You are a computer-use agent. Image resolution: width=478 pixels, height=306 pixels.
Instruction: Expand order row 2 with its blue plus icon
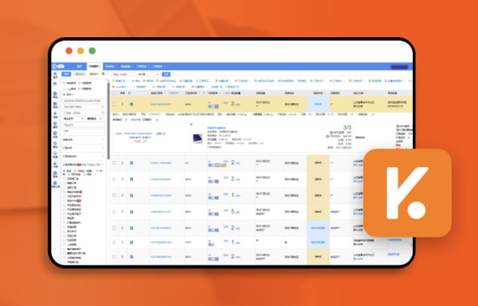tap(131, 163)
